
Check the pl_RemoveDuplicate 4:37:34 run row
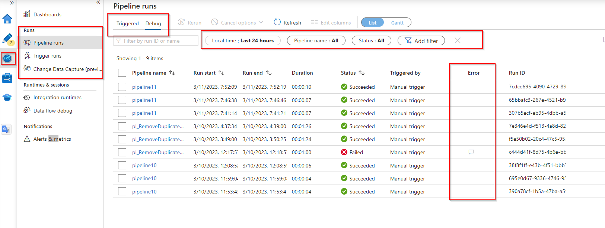122,126
